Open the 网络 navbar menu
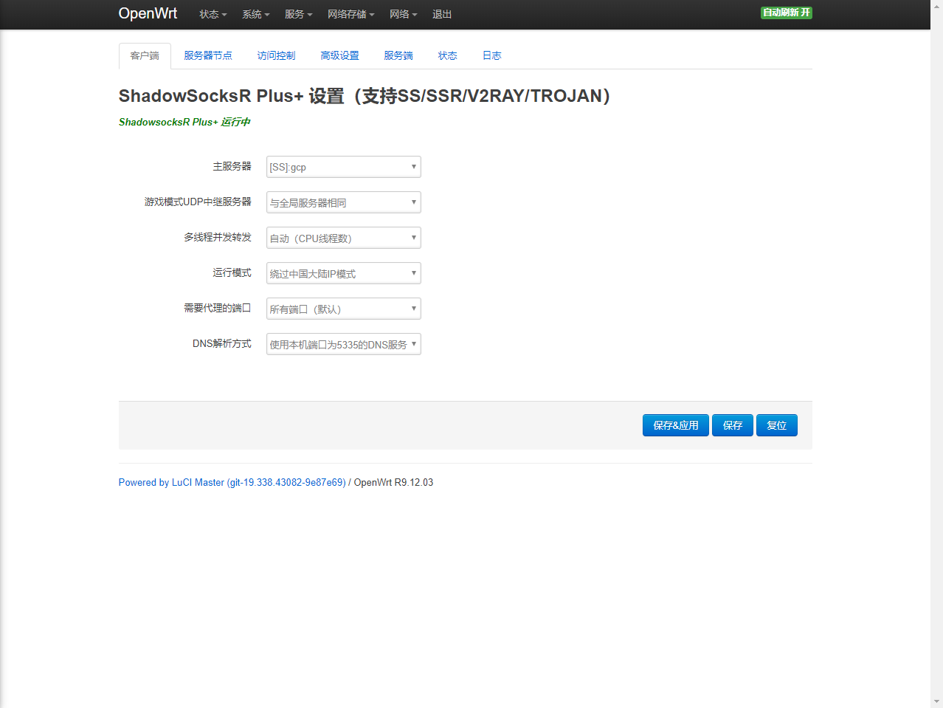Viewport: 943px width, 708px height. (403, 14)
